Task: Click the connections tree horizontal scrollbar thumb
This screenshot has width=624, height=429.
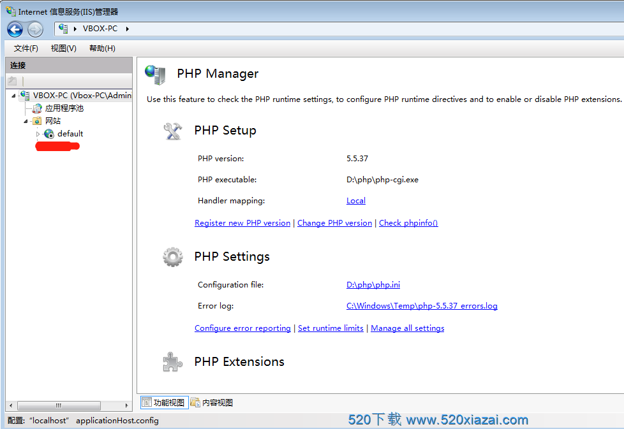Action: pos(59,405)
